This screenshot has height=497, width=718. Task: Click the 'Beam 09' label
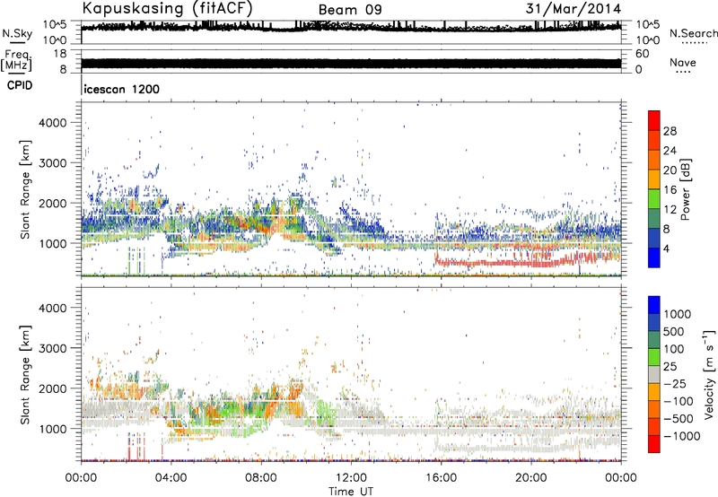[x=350, y=10]
